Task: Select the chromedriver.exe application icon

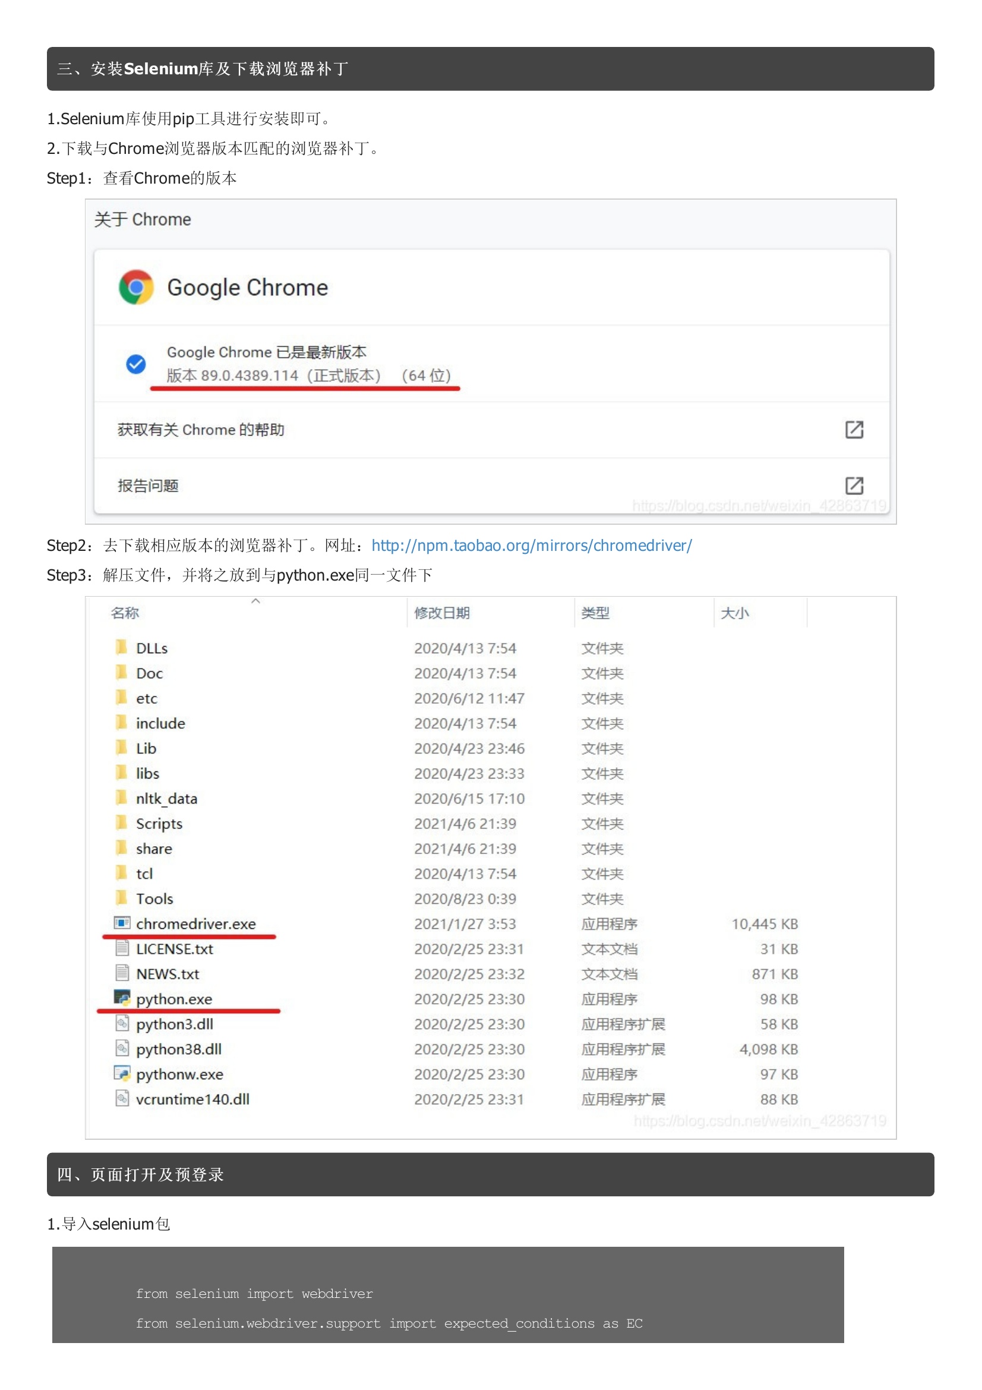Action: coord(122,923)
